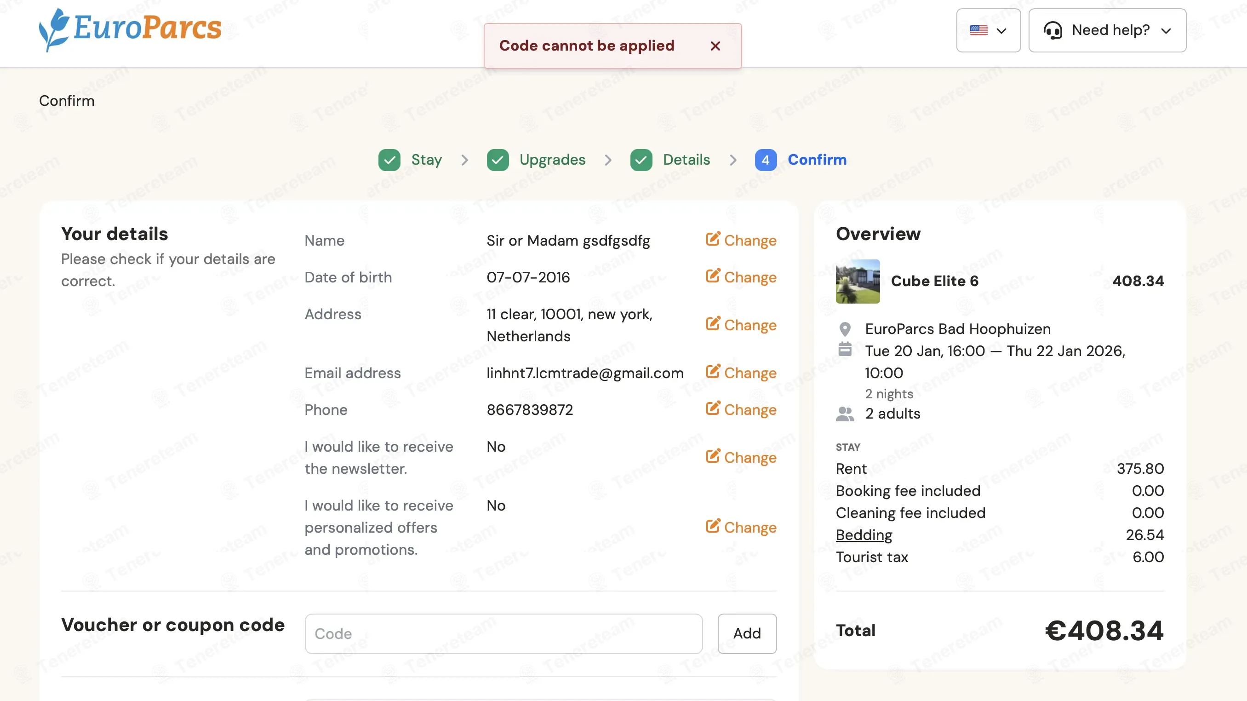
Task: Click the EuroParcs logo
Action: [x=130, y=29]
